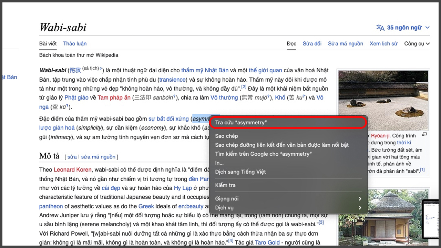Select Sao chép đường liên kết đến văn bản
This screenshot has height=248, width=441.
[x=289, y=145]
